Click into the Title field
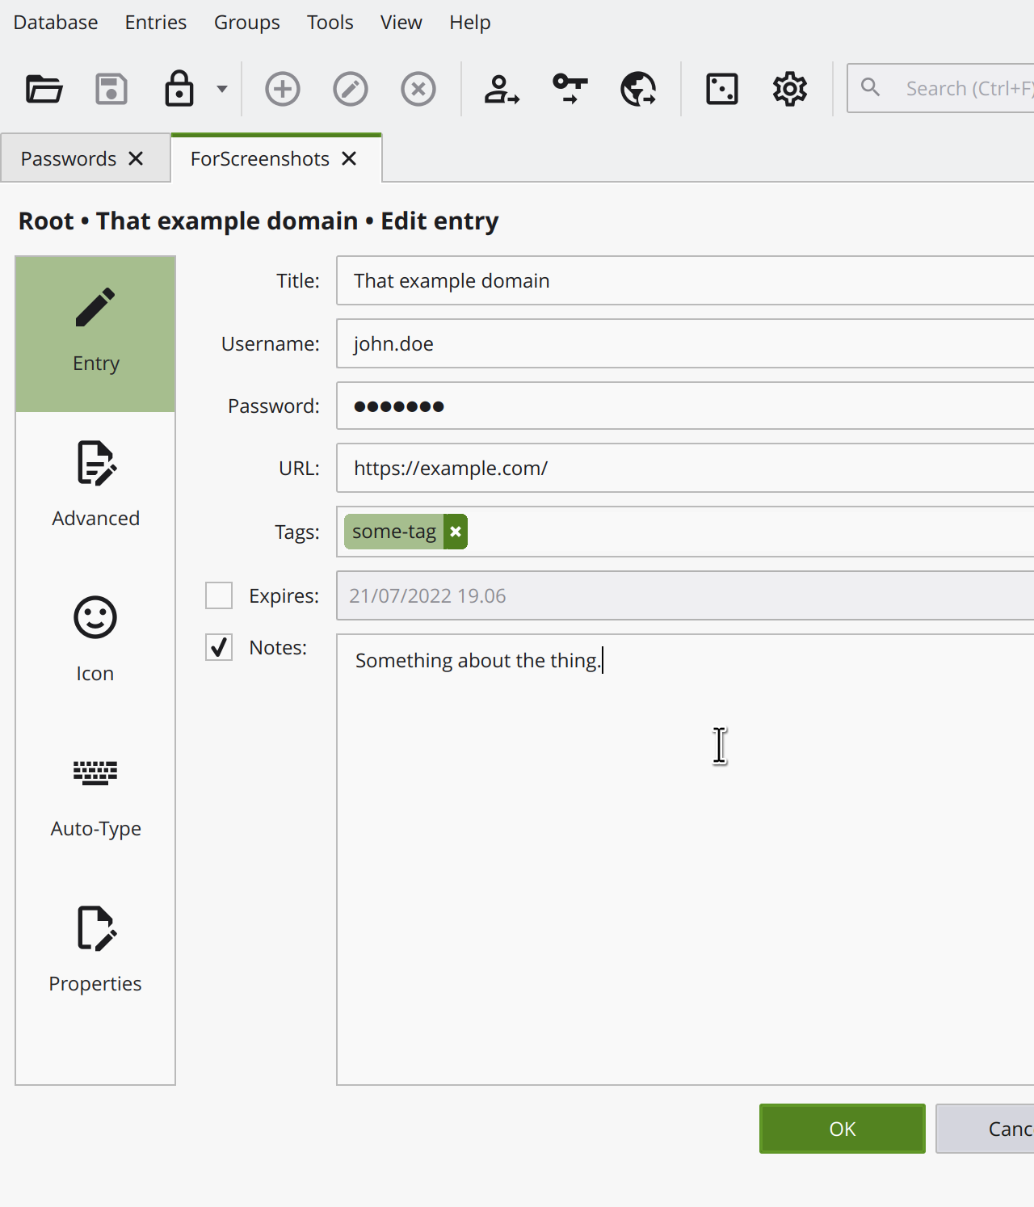Viewport: 1034px width, 1207px height. 685,280
